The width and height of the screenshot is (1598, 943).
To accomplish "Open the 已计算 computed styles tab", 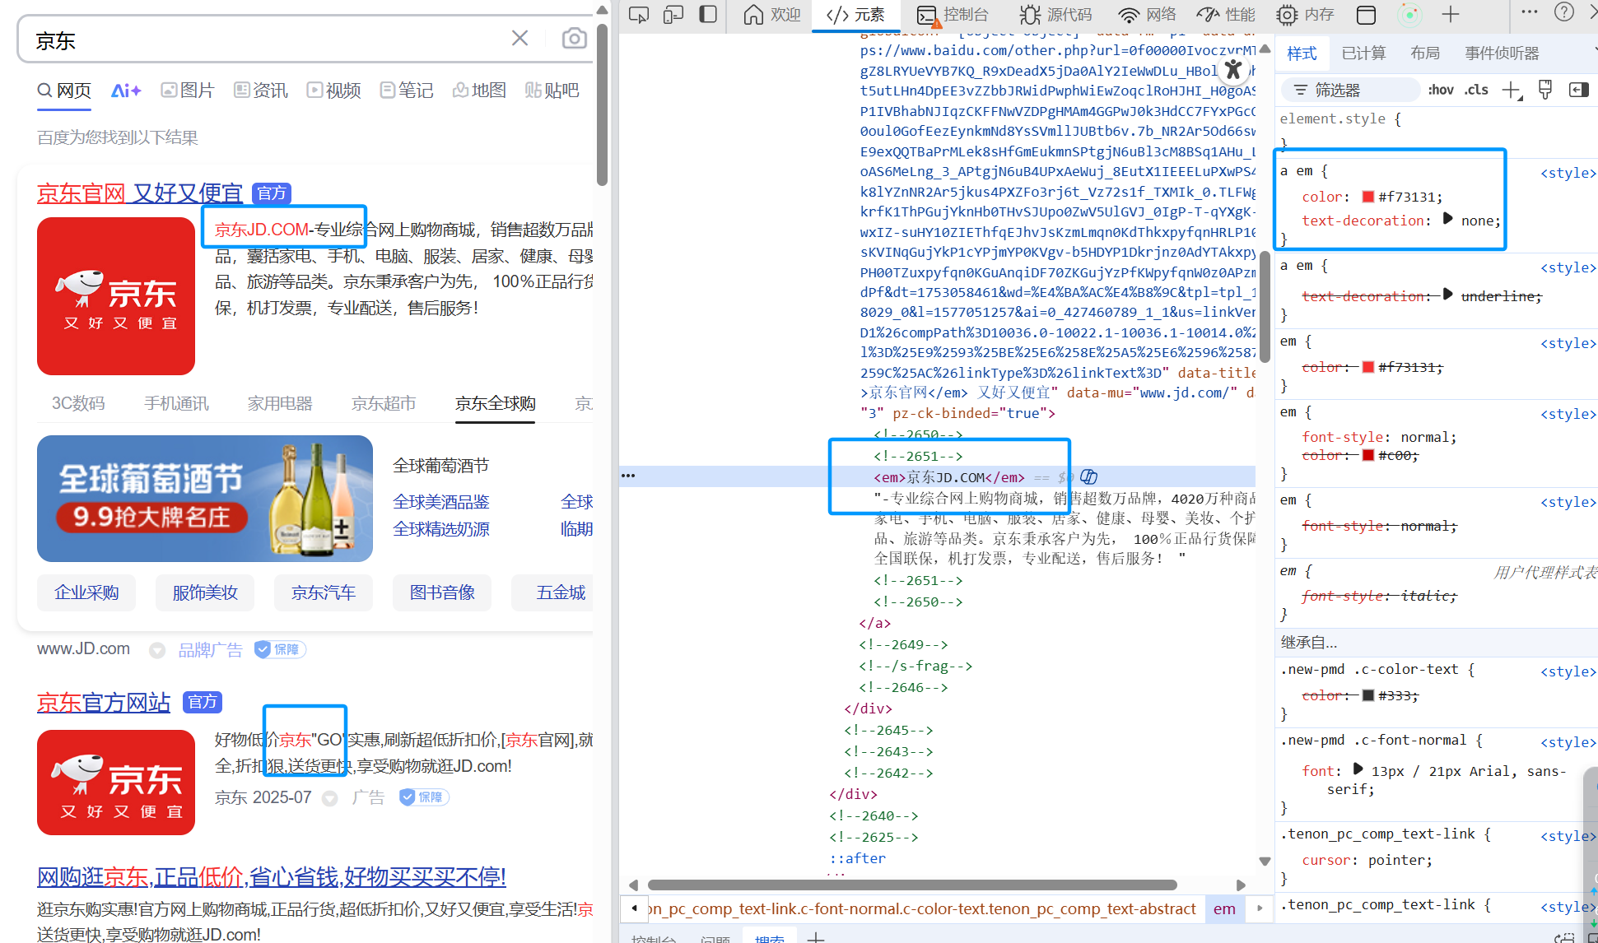I will point(1363,53).
